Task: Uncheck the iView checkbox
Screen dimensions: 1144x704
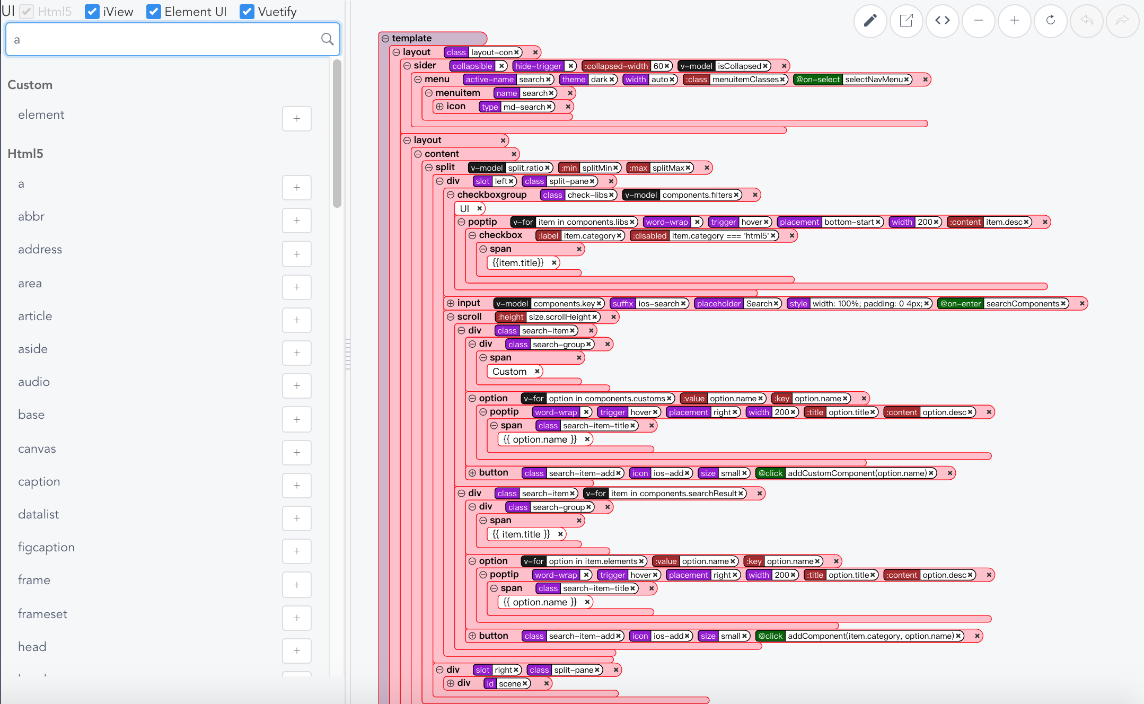Action: (x=92, y=12)
